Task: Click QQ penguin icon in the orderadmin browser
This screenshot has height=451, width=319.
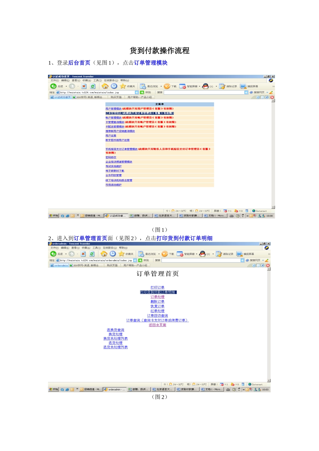Action: 202,254
